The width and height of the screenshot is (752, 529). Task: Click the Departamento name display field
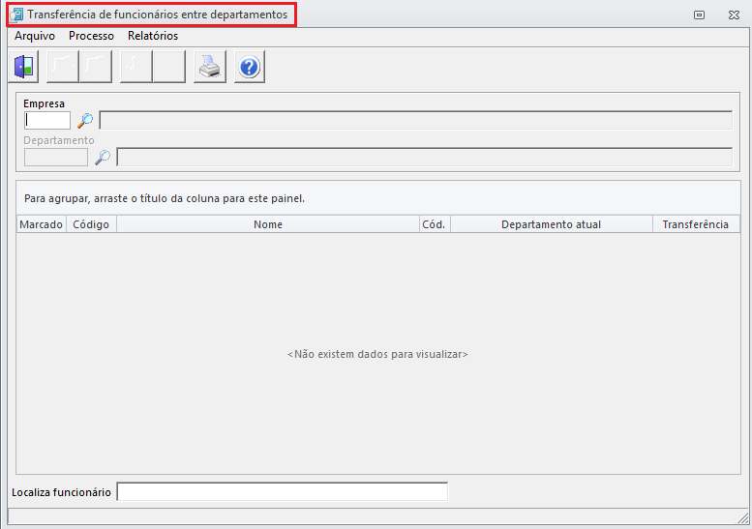425,158
